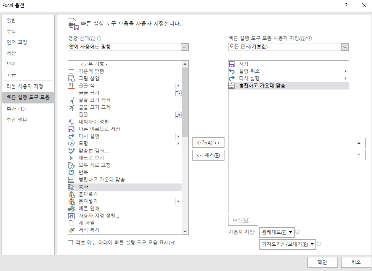372x271 pixels.
Task: Expand the 도형 submenu arrow
Action: [x=178, y=143]
